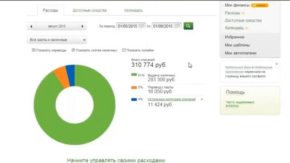Open Мобильные приложения link
This screenshot has width=290, height=163.
[249, 69]
